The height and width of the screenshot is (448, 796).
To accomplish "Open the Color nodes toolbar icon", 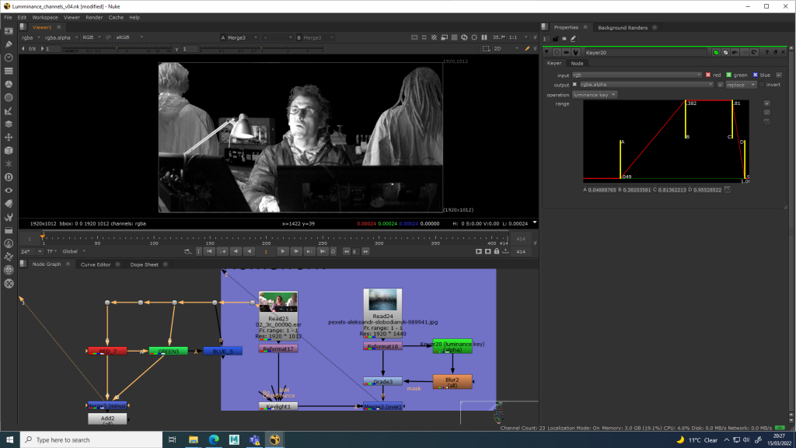I will [x=9, y=84].
